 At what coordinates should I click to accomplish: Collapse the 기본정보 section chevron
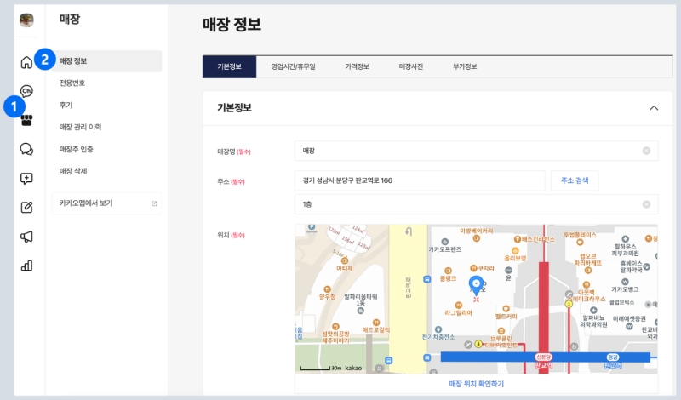click(x=654, y=108)
